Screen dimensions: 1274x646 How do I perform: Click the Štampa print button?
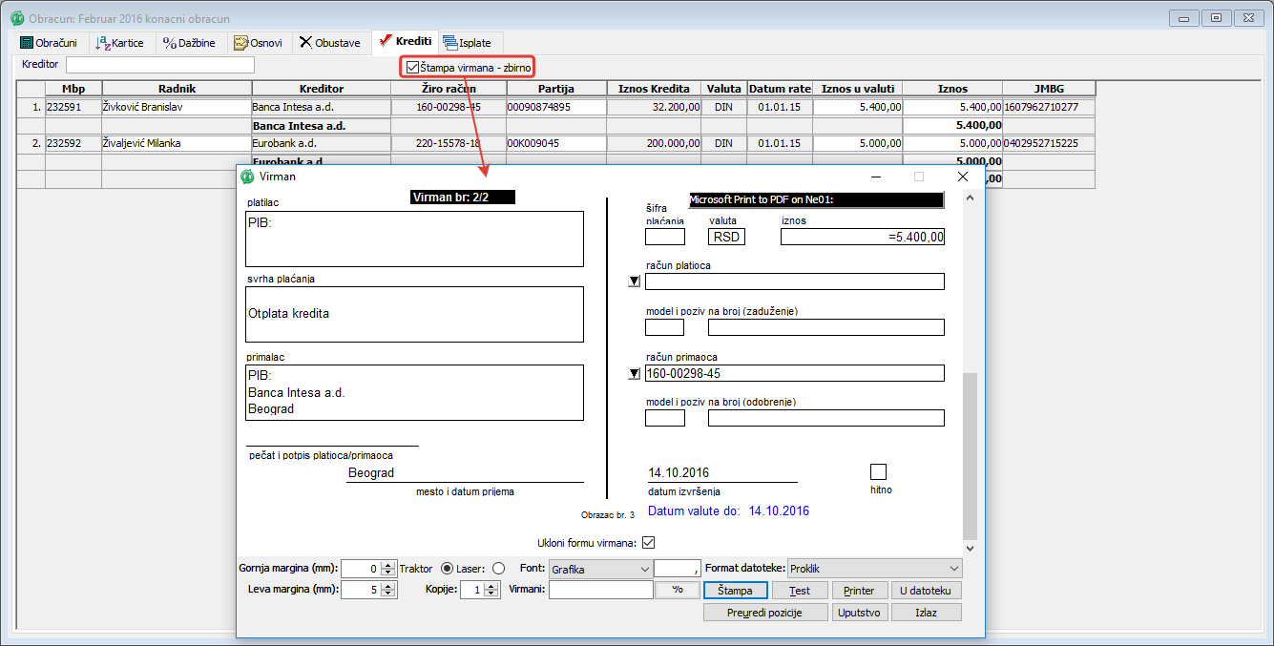735,591
